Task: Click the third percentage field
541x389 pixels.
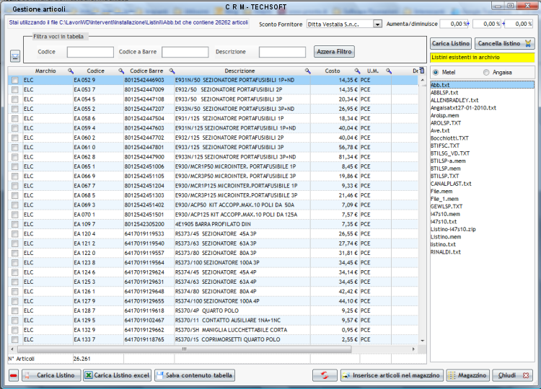Action: pyautogui.click(x=519, y=24)
